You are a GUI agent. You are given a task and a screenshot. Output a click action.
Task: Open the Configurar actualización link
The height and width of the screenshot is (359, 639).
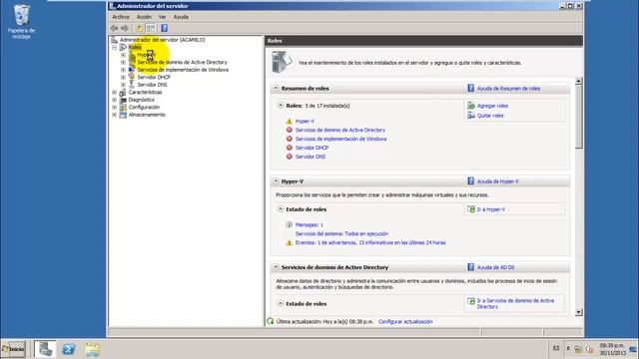point(405,321)
